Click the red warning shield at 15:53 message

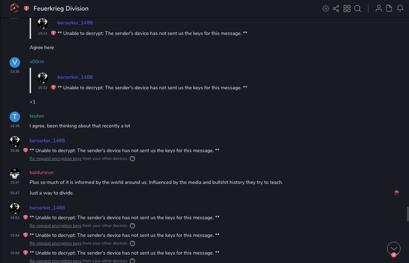click(25, 217)
